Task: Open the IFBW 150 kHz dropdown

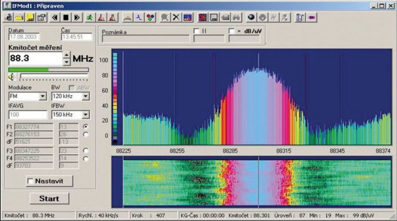Action: [85, 115]
